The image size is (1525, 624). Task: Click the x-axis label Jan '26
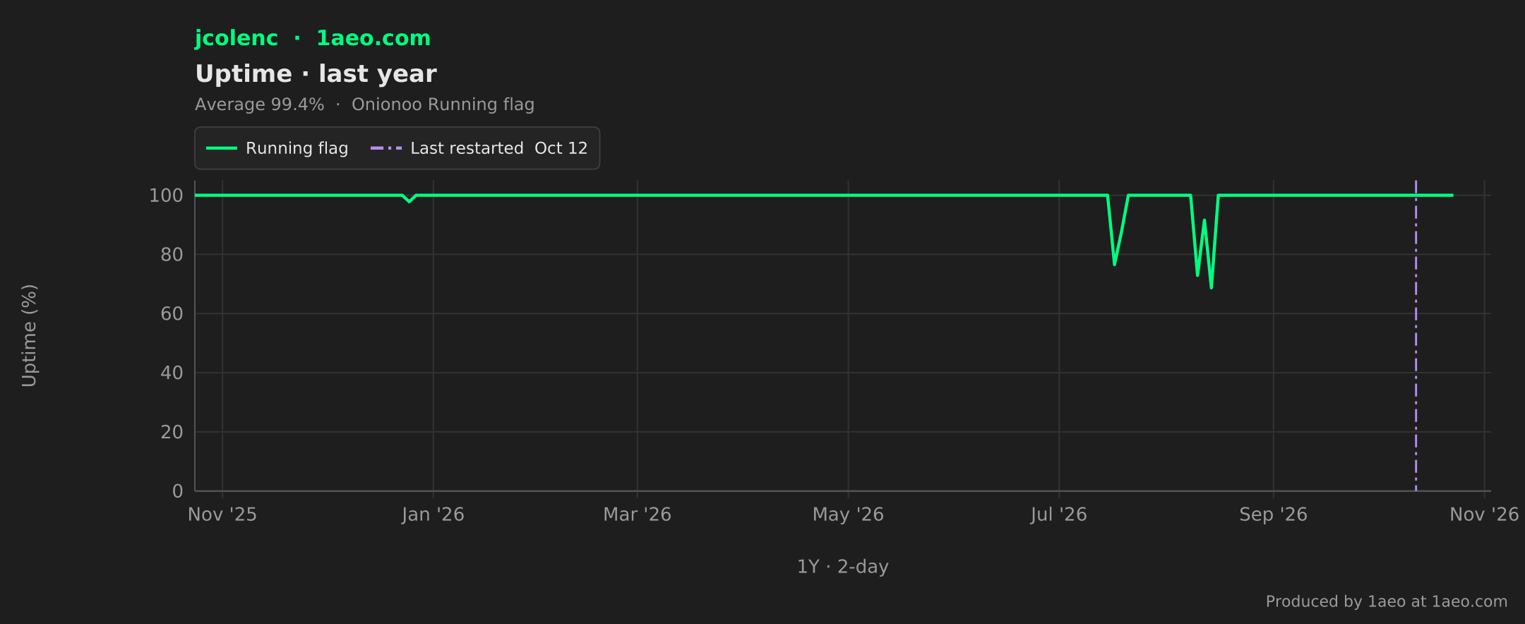(433, 515)
